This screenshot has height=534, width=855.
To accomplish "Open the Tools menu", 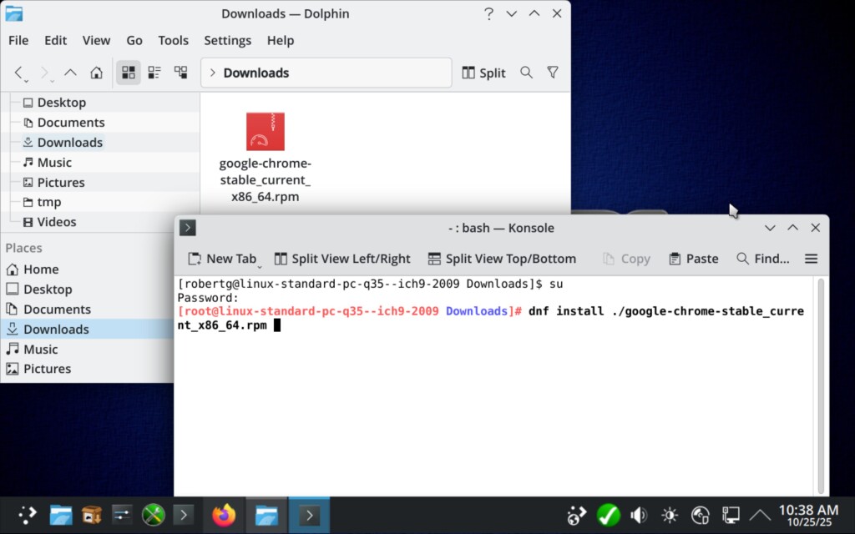I will [x=173, y=40].
